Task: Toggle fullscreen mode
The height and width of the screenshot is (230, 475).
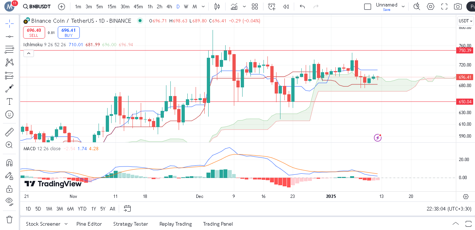Action: pyautogui.click(x=444, y=6)
